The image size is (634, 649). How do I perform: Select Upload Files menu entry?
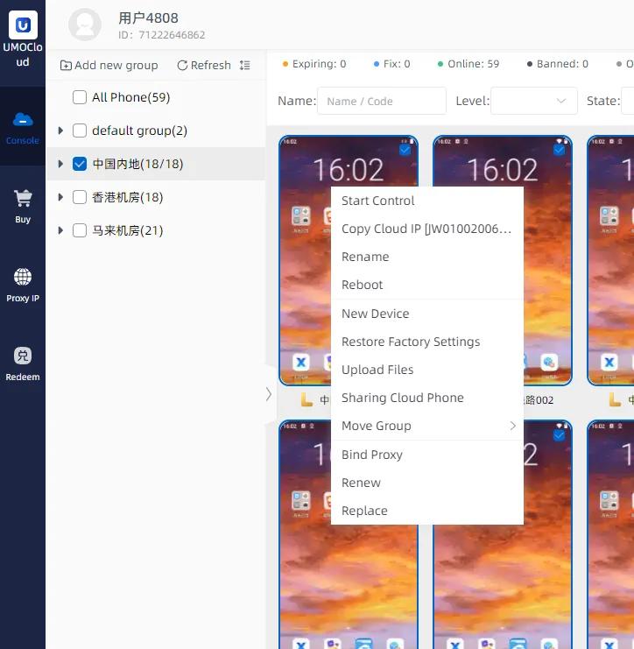tap(427, 370)
